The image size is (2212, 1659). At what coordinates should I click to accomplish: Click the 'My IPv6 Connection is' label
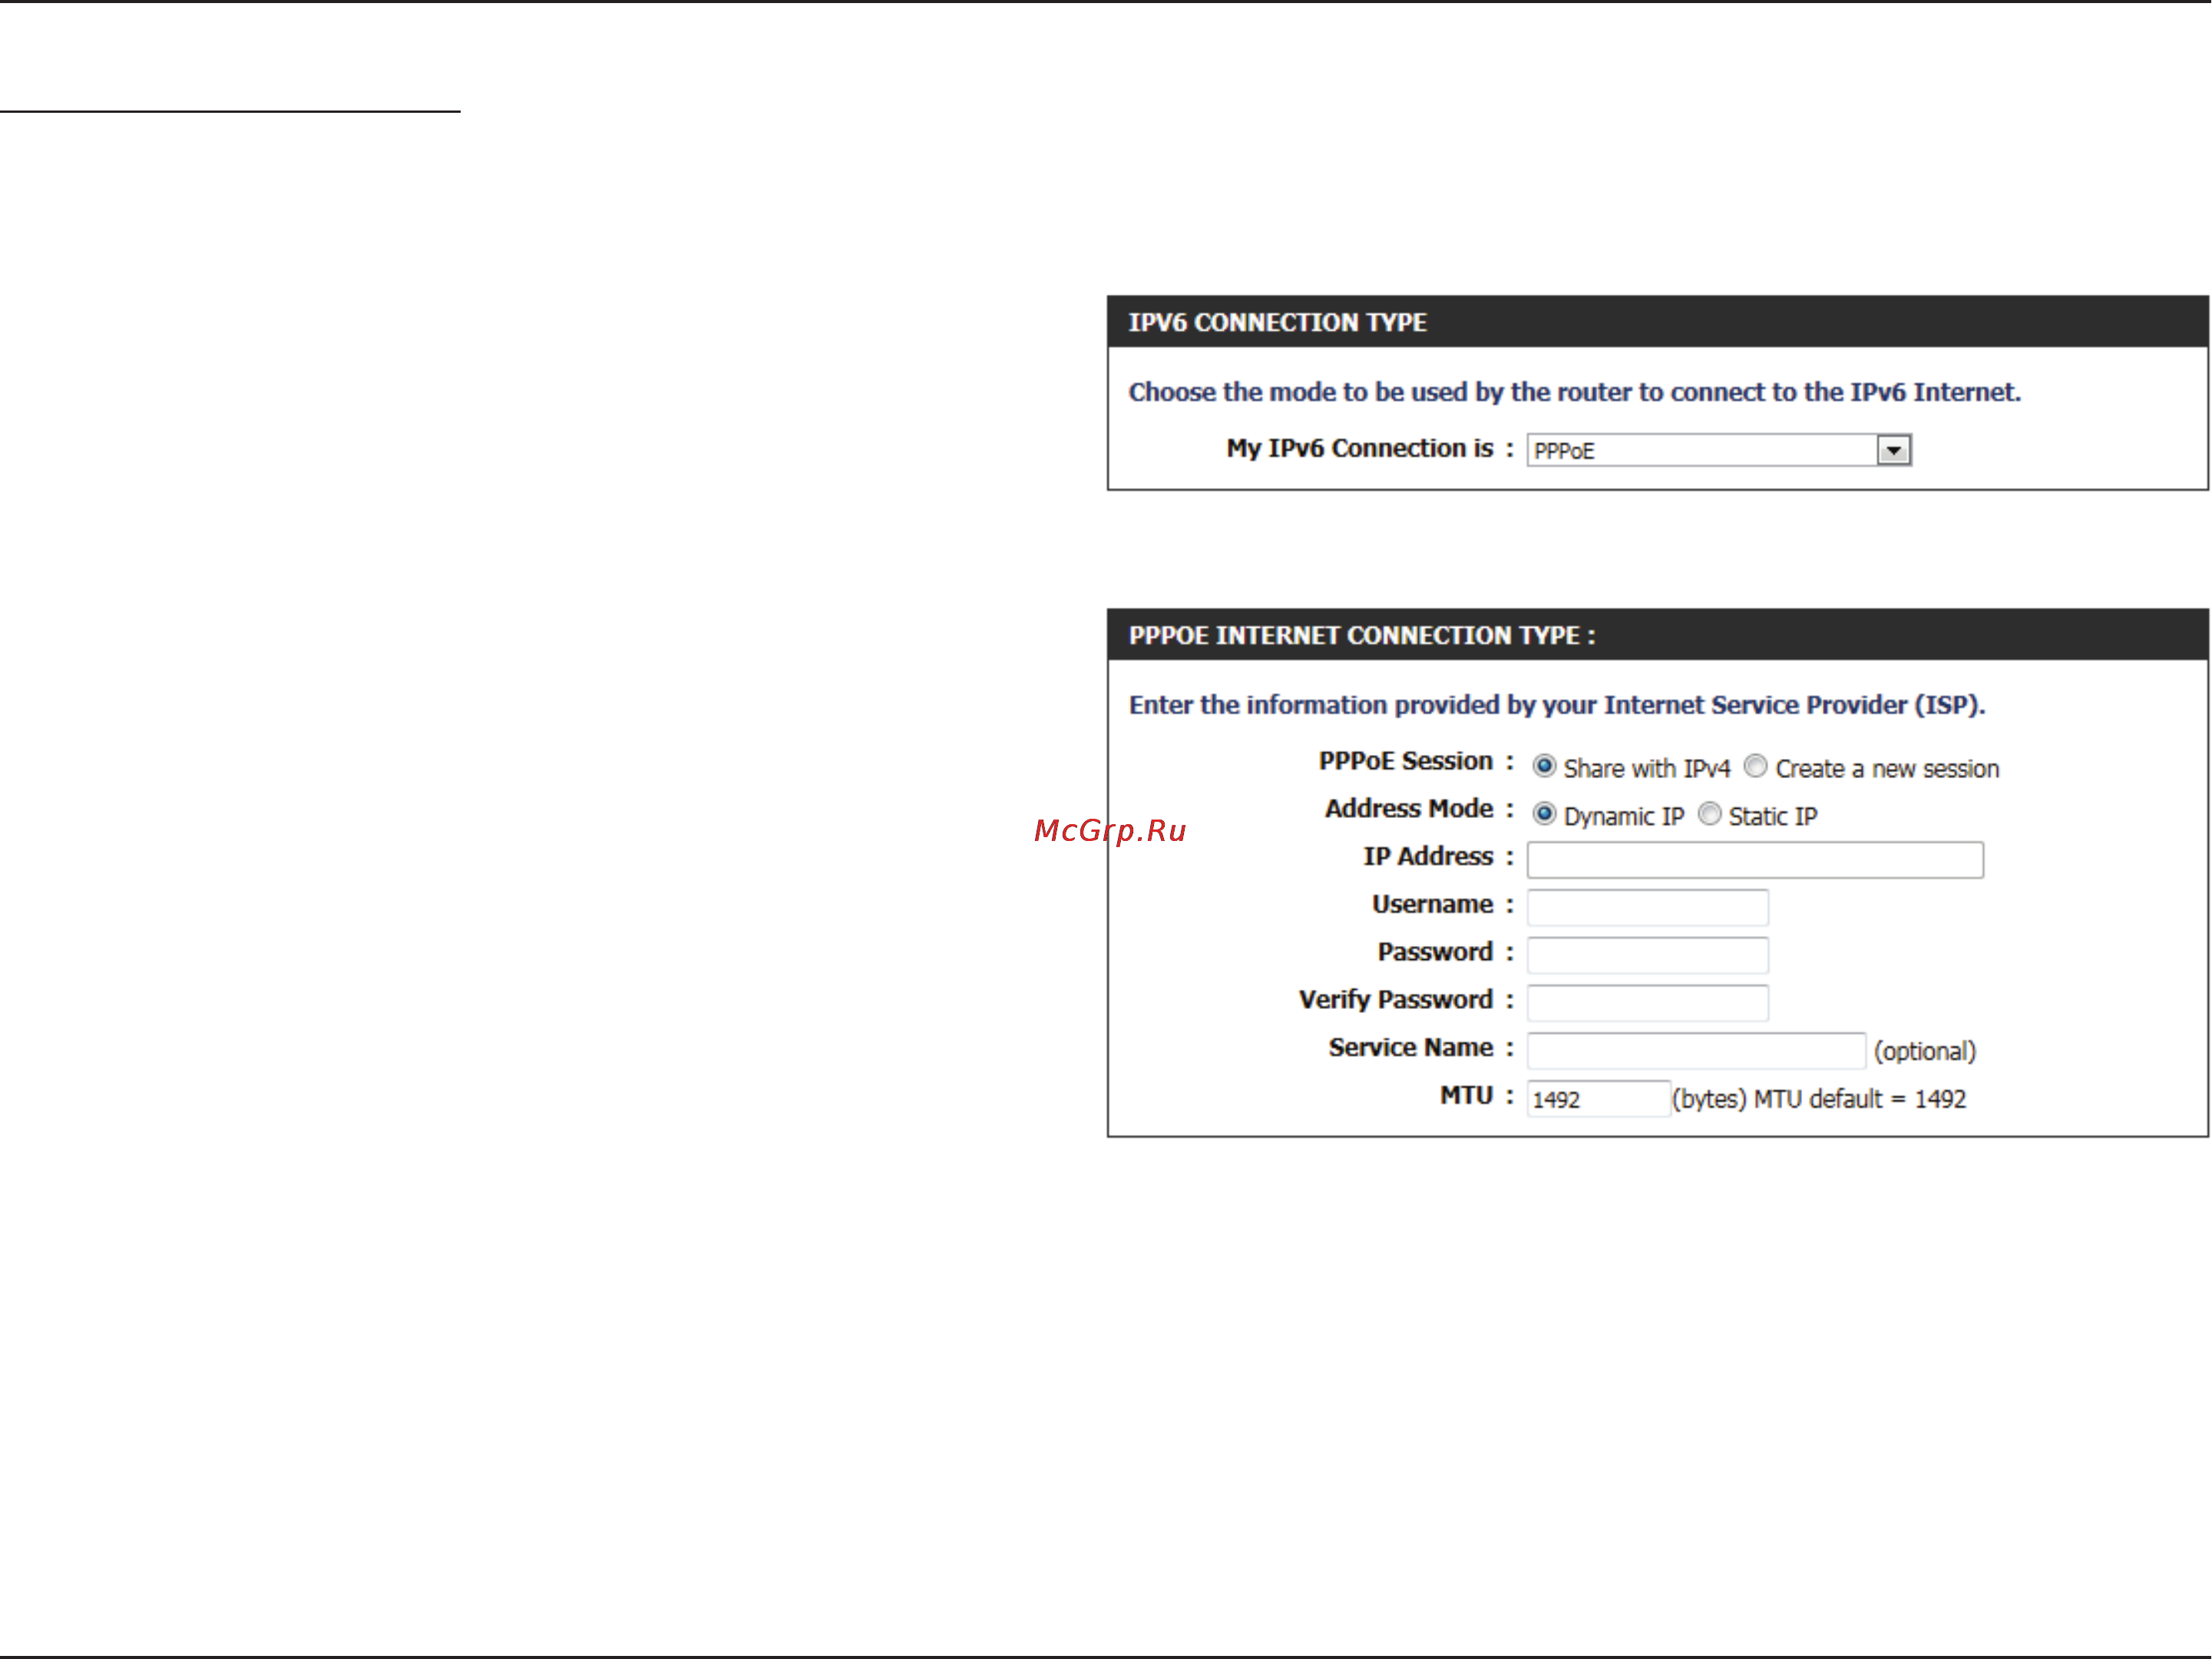coord(1359,449)
